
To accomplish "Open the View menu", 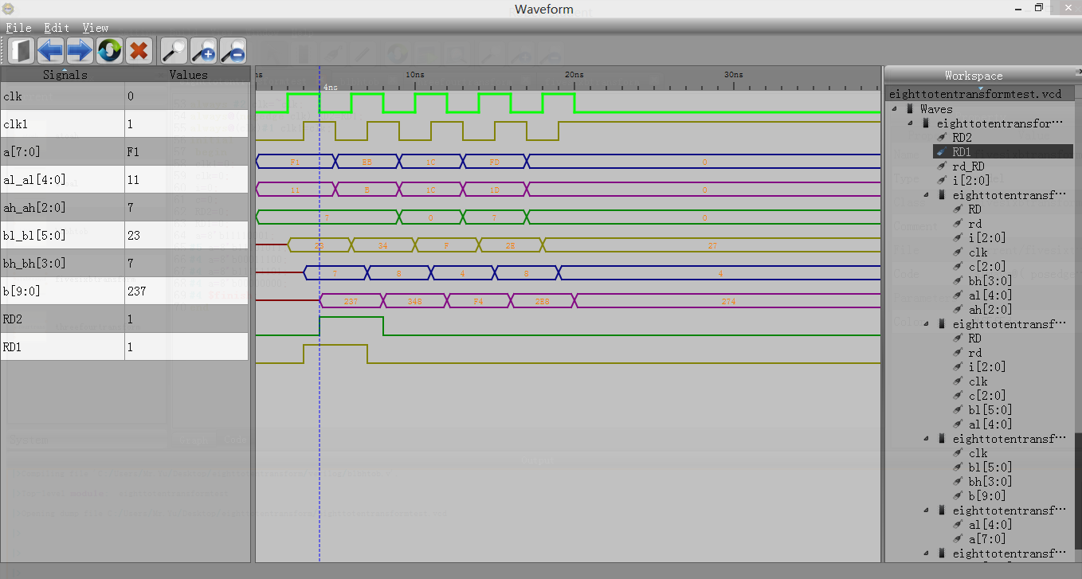I will click(x=96, y=28).
